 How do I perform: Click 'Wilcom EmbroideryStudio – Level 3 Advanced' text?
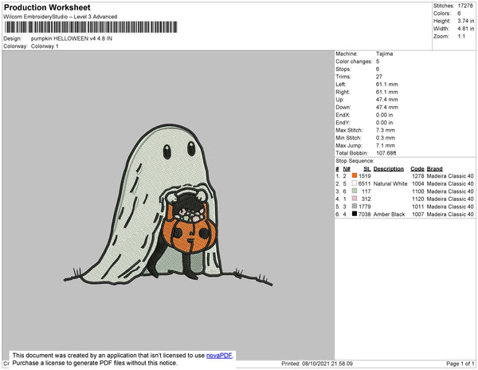click(x=61, y=17)
